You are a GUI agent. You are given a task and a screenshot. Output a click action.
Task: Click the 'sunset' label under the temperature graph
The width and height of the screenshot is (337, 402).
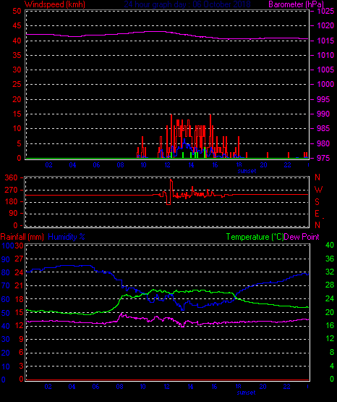(246, 393)
